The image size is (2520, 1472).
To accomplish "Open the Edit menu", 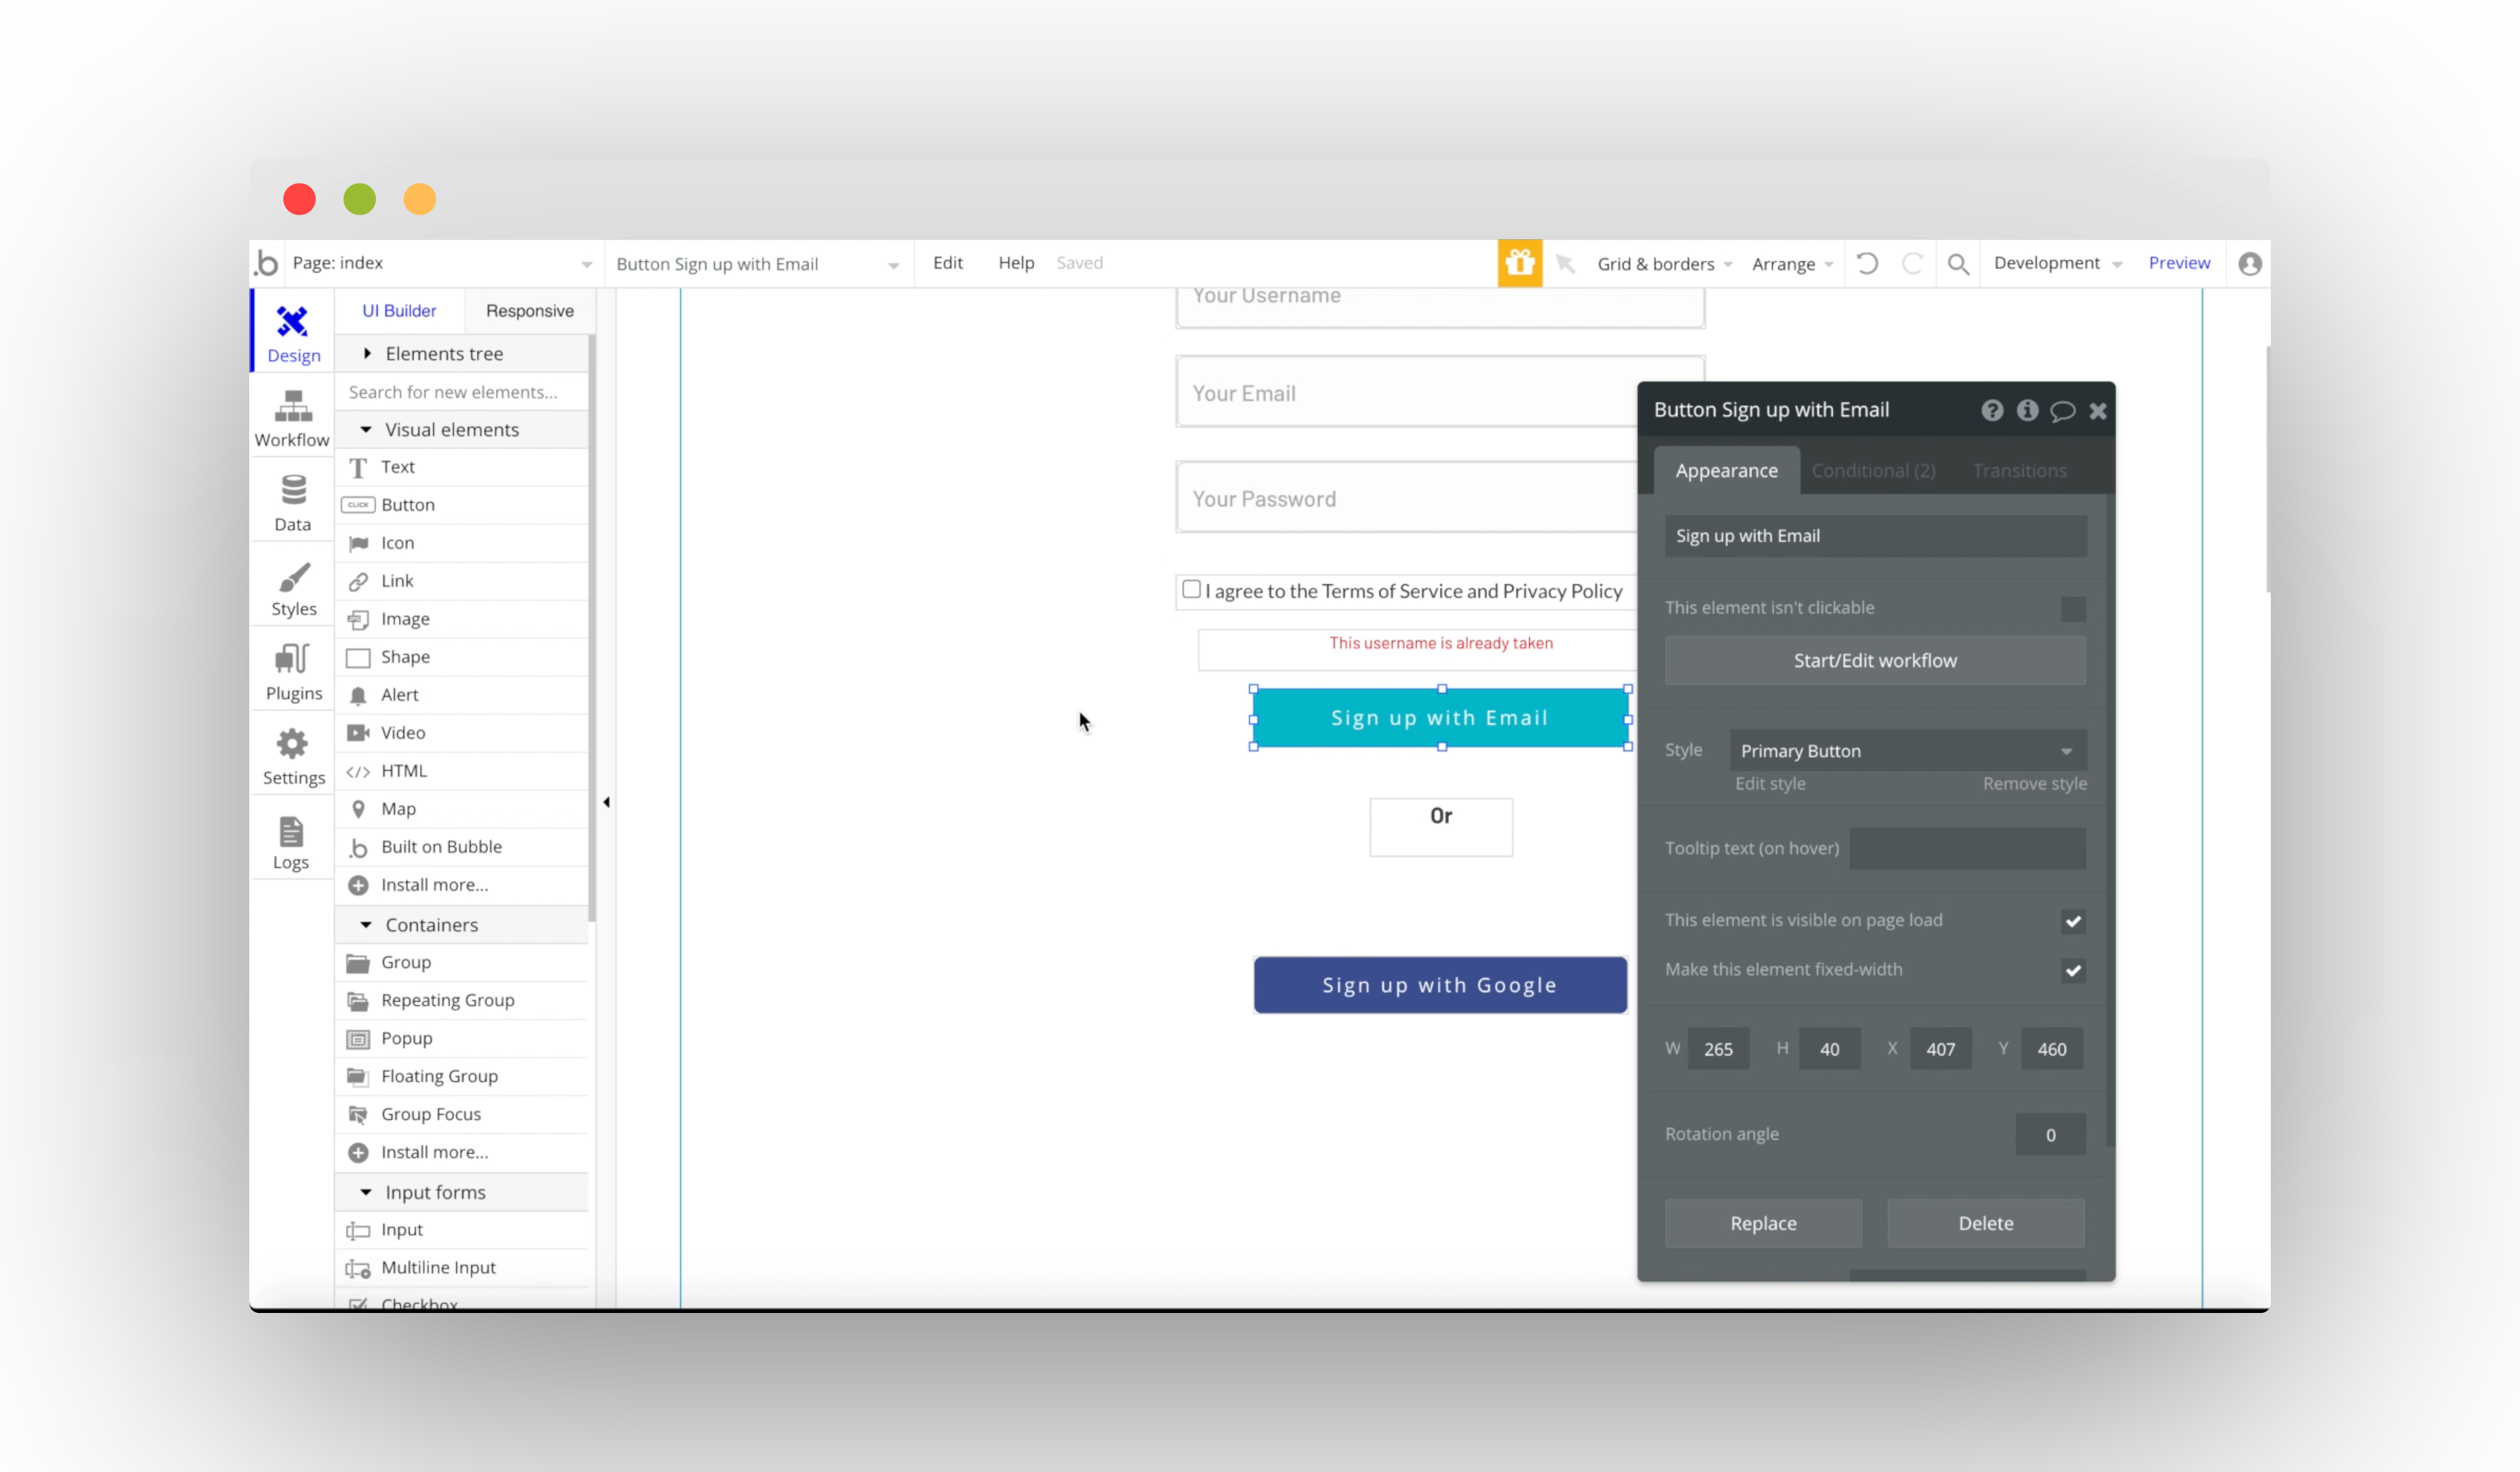I will [947, 263].
